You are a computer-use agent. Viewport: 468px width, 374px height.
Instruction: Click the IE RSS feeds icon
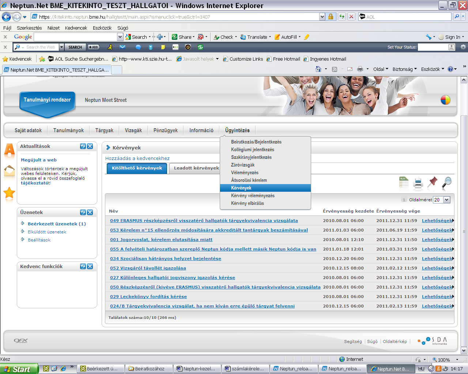click(x=335, y=69)
